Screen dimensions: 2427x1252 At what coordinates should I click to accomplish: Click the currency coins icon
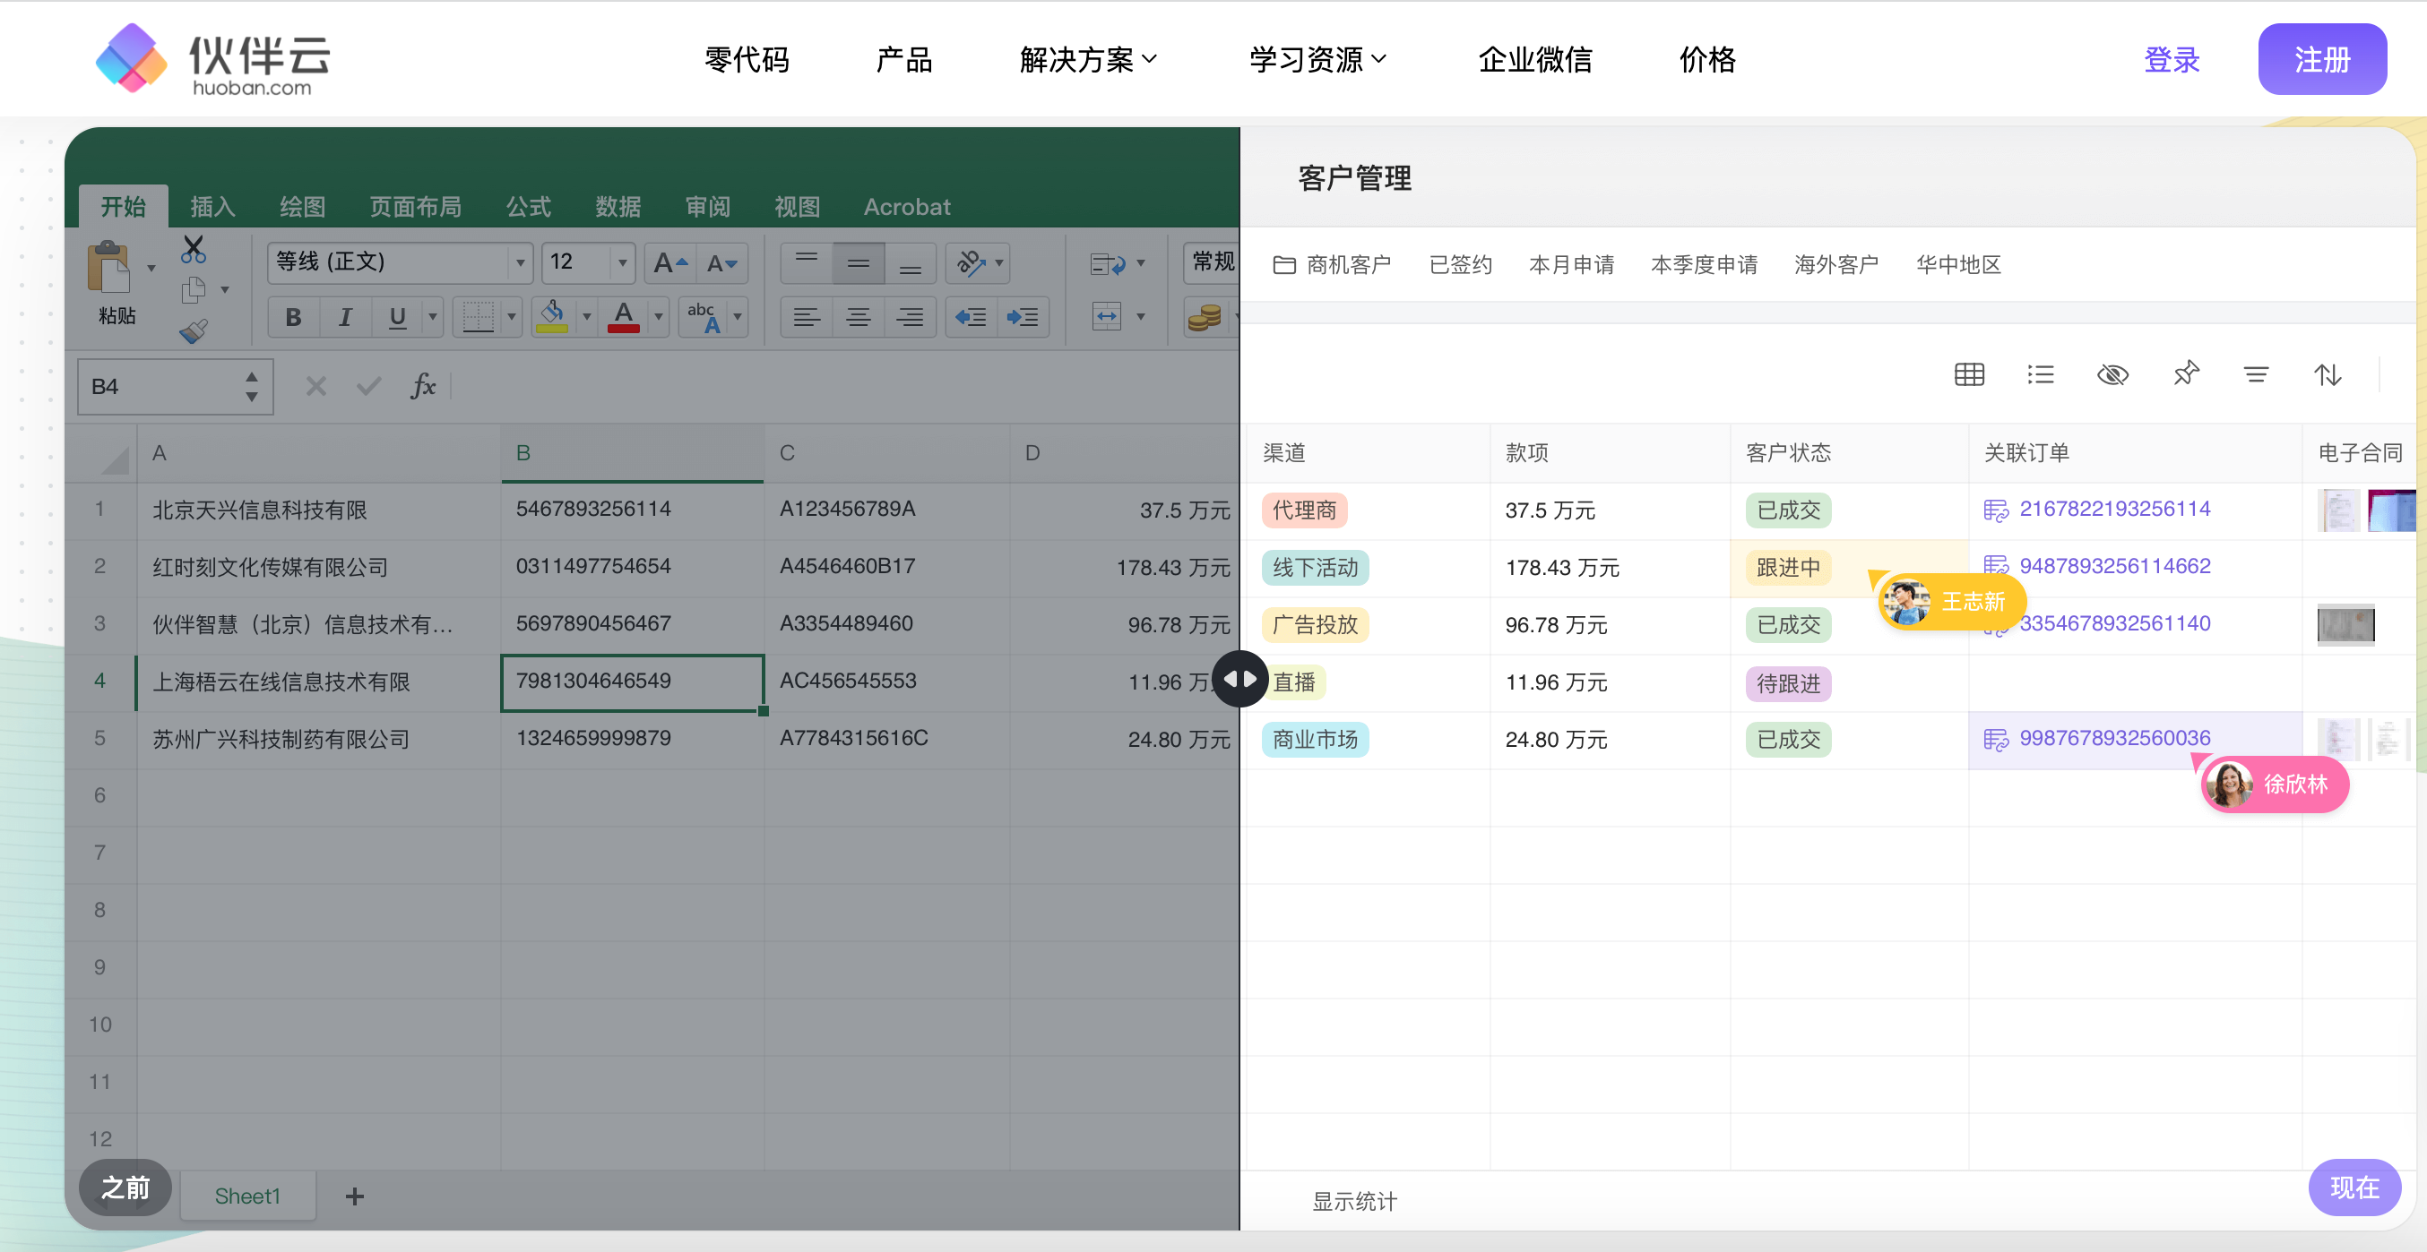(1204, 317)
